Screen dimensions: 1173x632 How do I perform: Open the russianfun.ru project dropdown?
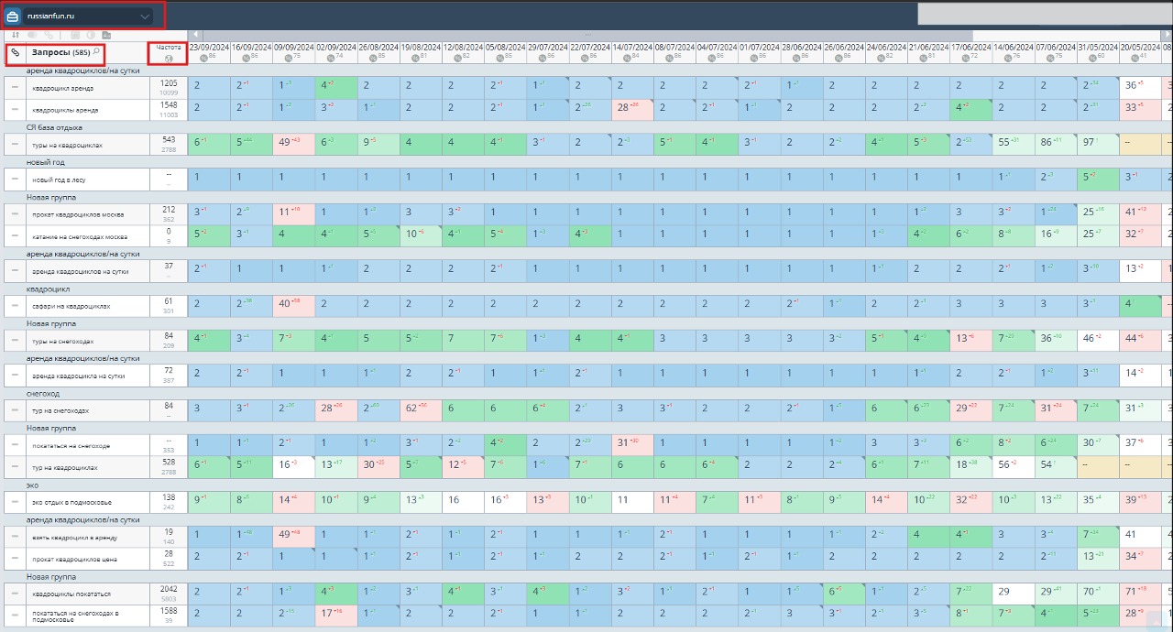click(x=145, y=16)
